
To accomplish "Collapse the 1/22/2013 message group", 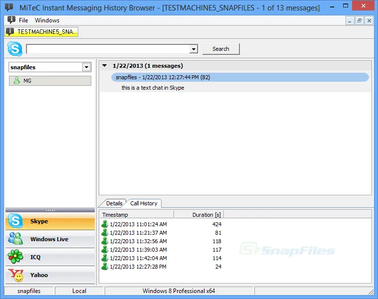I will tap(104, 66).
